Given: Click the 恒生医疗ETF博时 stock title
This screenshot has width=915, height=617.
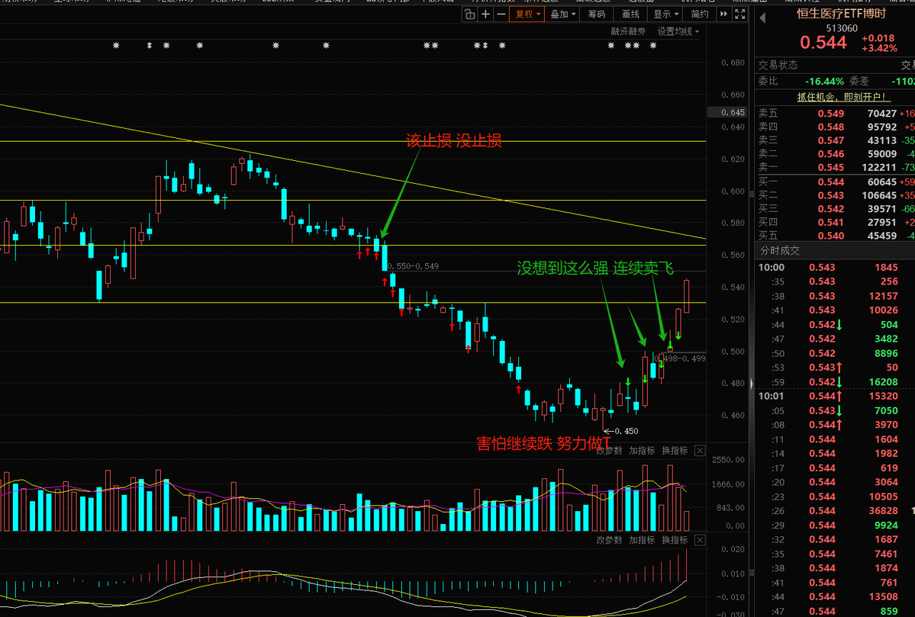Looking at the screenshot, I should click(841, 14).
